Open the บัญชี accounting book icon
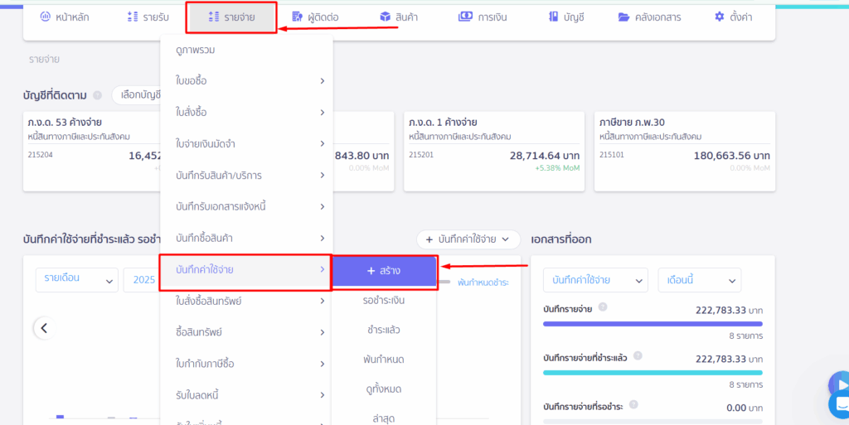 [x=553, y=17]
